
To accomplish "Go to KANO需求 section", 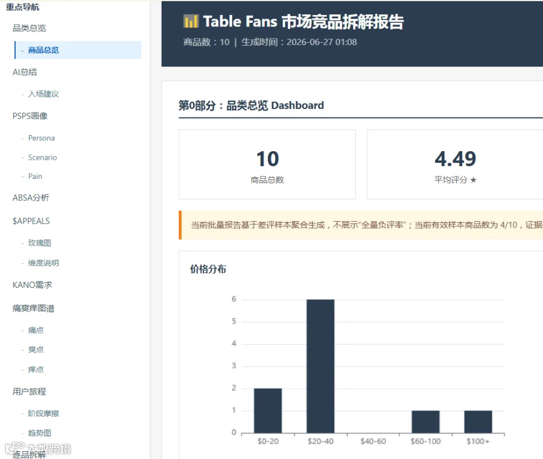I will coord(32,285).
